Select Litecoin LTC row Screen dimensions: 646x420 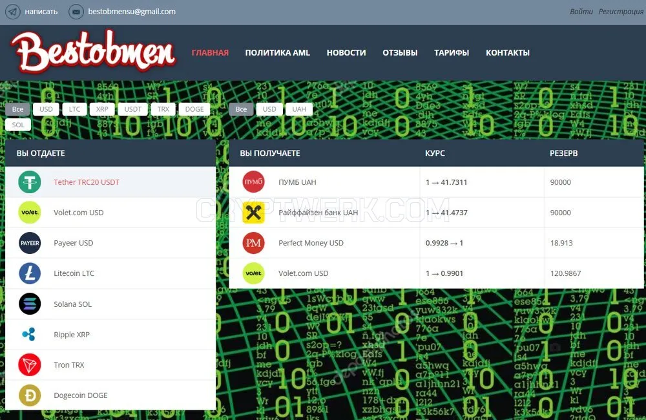pos(110,273)
